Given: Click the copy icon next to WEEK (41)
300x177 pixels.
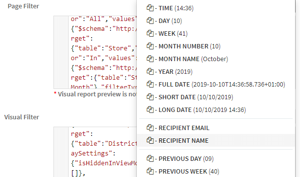Looking at the screenshot, I should click(x=150, y=33).
